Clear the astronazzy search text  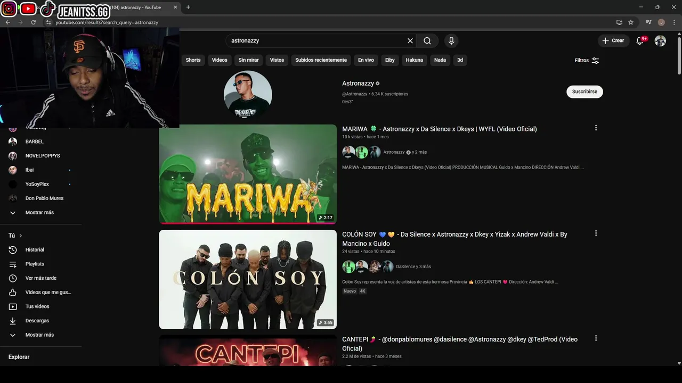click(410, 41)
